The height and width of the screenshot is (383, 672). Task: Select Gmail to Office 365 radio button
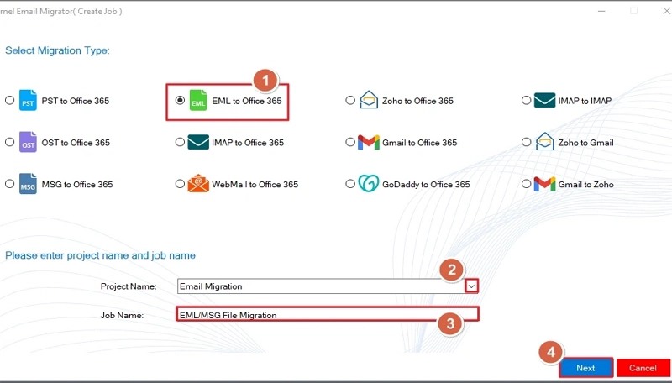(350, 142)
